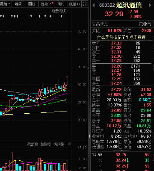Click 委比 value 61.04%
The height and width of the screenshot is (171, 154).
tap(115, 30)
